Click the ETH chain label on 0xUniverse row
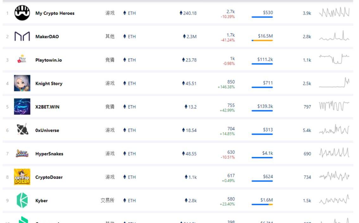Viewport: 359px width, 223px height. coord(129,130)
